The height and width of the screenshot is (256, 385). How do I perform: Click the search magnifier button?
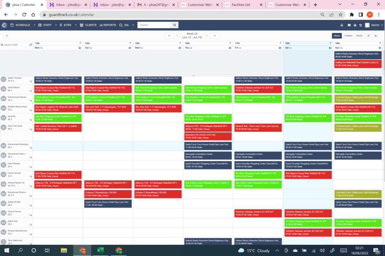coord(174,25)
